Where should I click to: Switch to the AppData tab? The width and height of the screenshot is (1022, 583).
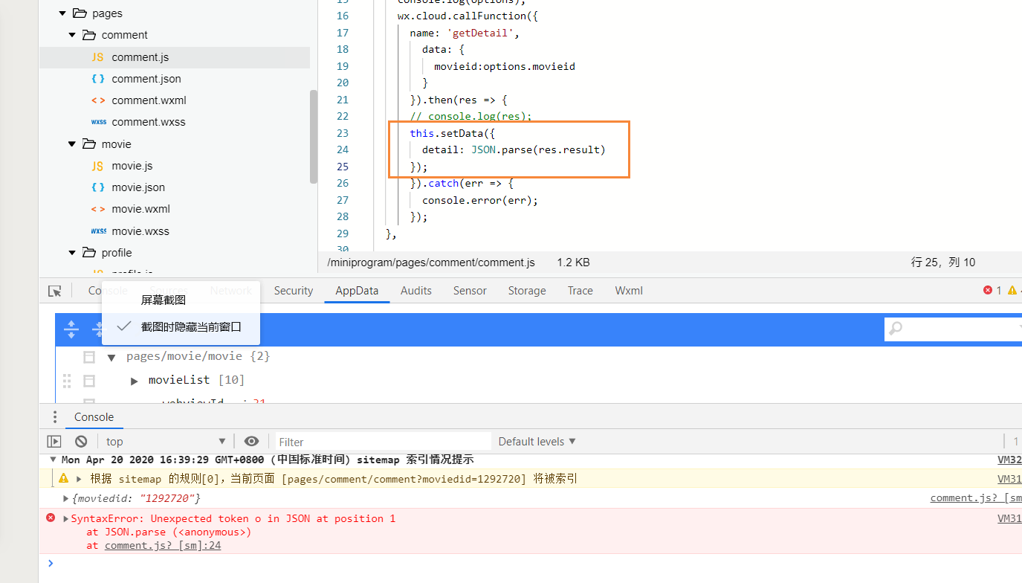point(357,291)
